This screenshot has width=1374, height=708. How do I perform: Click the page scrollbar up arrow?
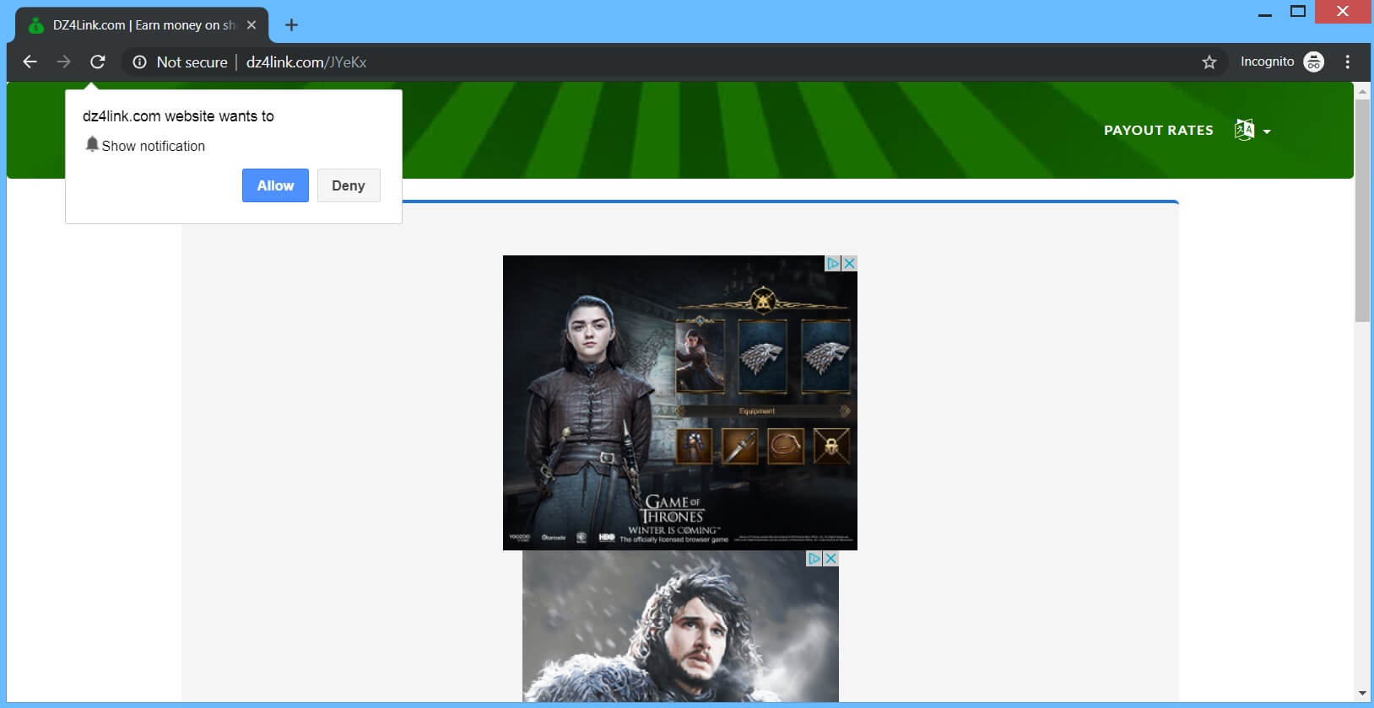click(1362, 91)
